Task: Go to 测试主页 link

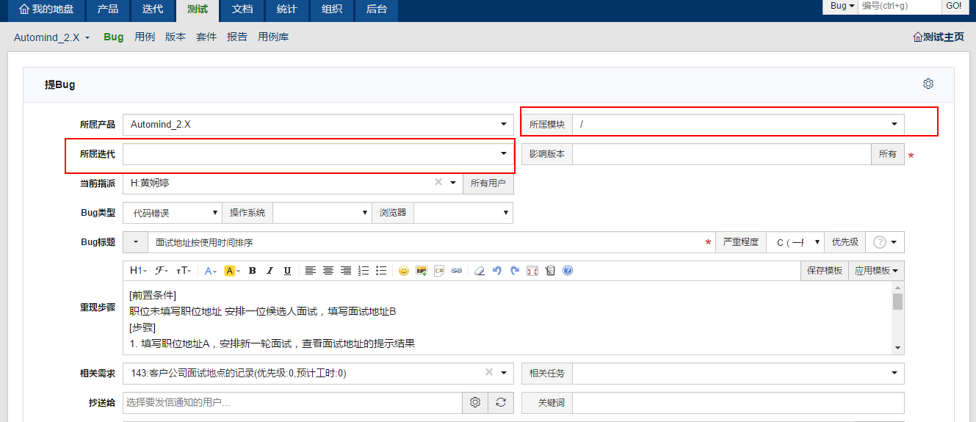Action: coord(938,37)
